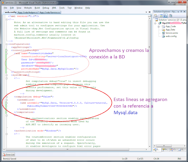Viewport: 188px width, 162px height.
Task: Click the Properties icon in Solution Explorer toolbar
Action: click(x=156, y=15)
